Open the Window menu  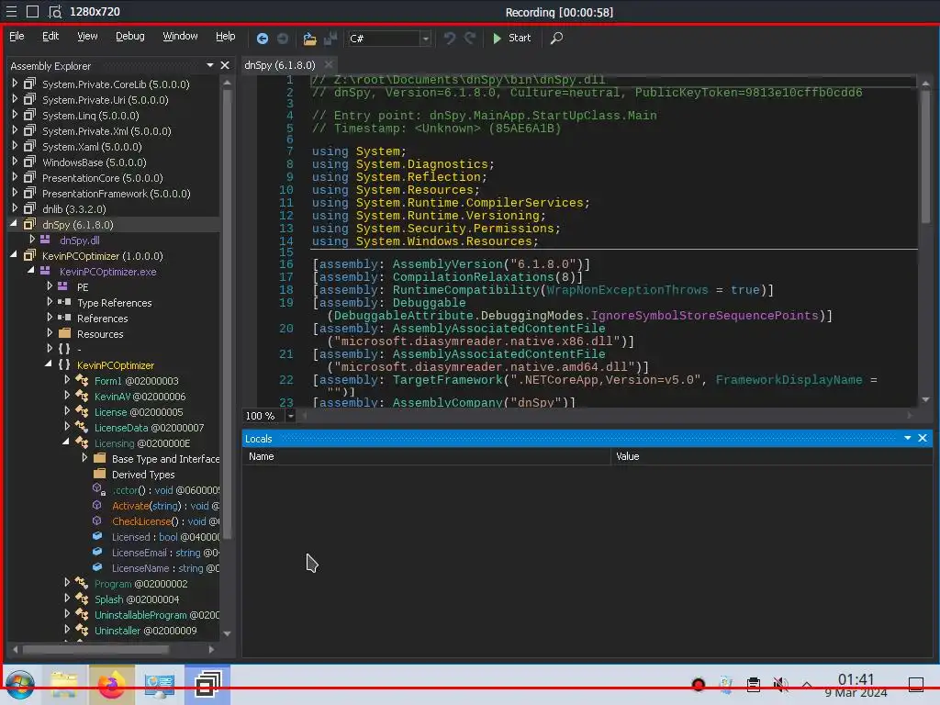click(x=180, y=36)
